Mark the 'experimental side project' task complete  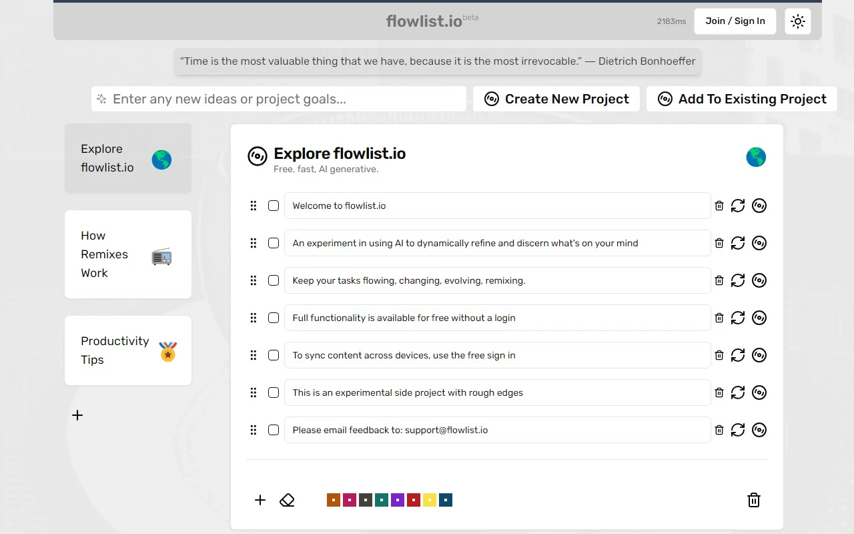click(274, 392)
